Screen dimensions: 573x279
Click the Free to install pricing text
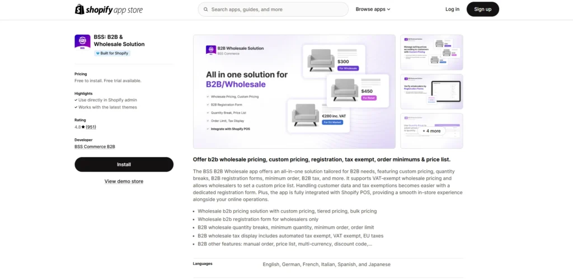point(108,81)
